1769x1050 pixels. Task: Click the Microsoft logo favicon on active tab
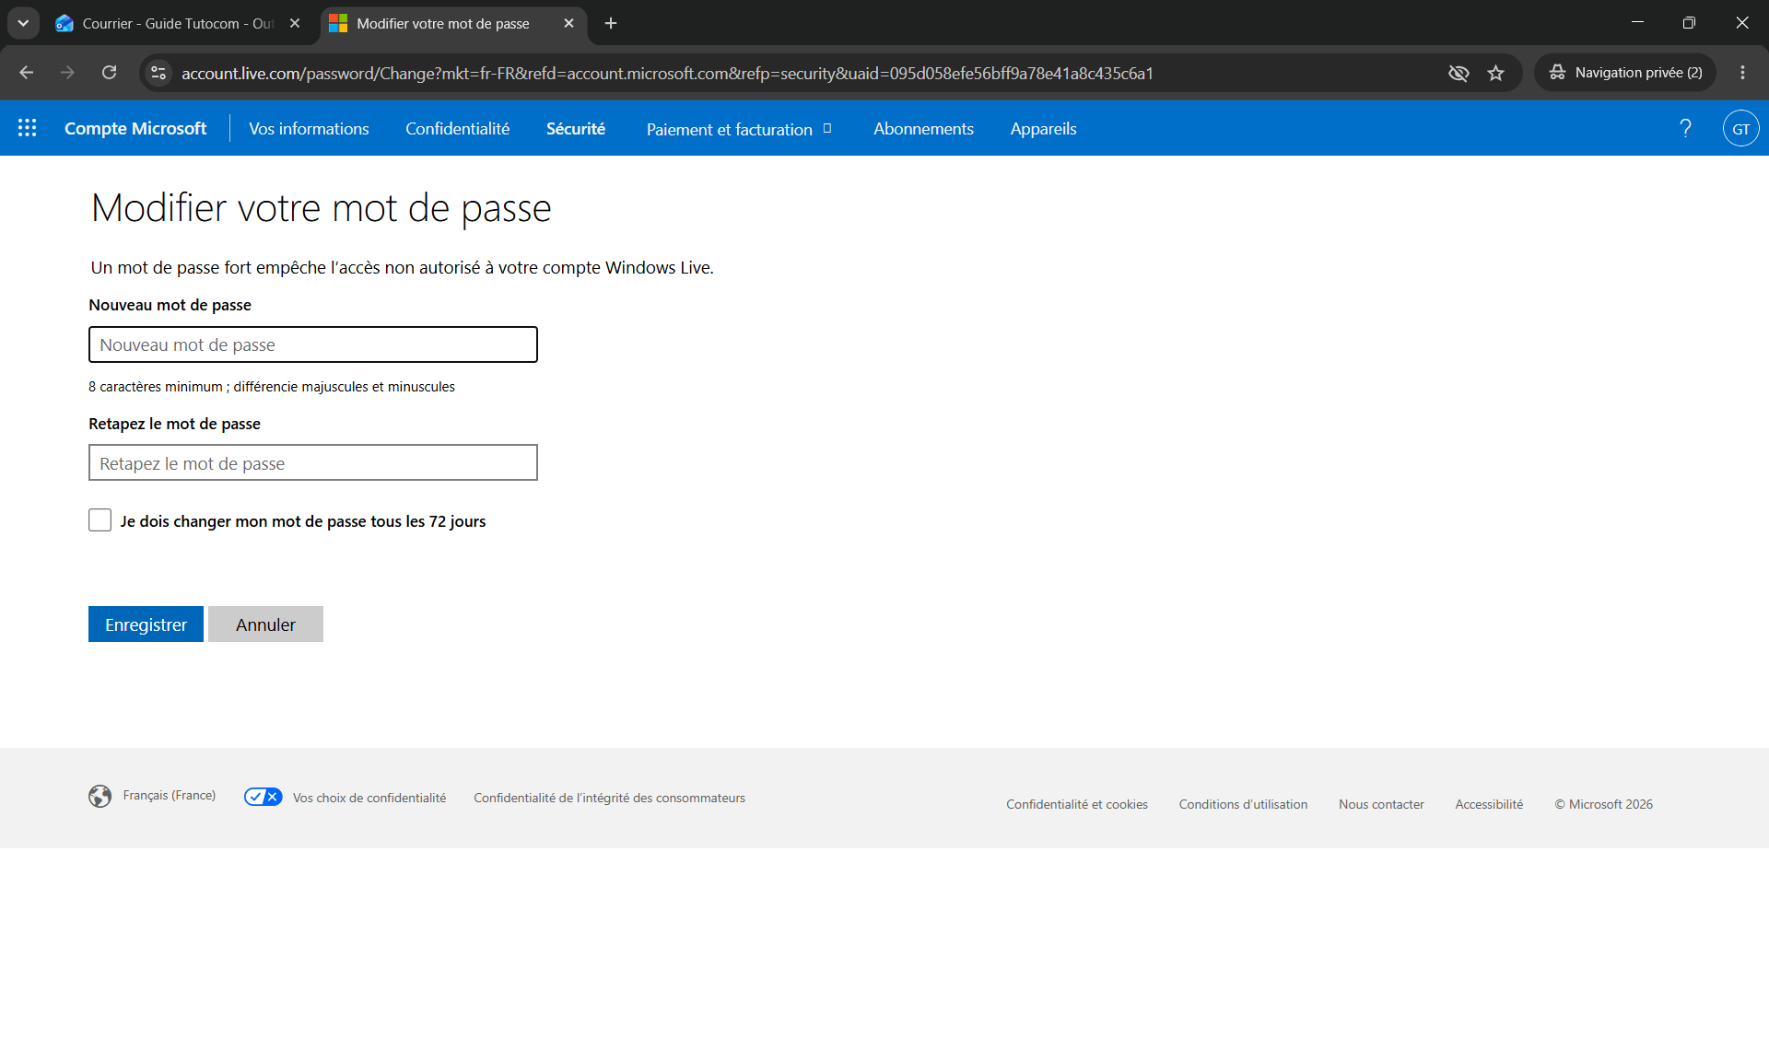[338, 23]
